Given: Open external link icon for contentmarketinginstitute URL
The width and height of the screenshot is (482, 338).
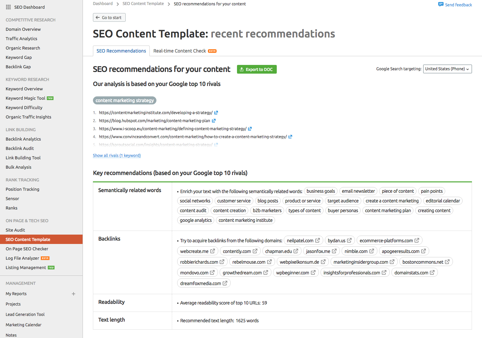Looking at the screenshot, I should tap(216, 113).
